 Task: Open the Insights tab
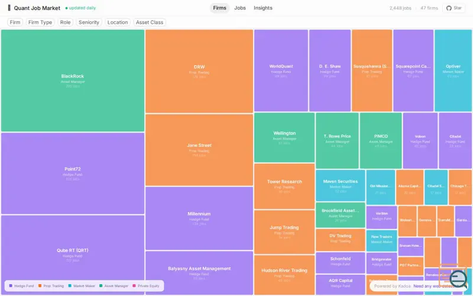(263, 8)
